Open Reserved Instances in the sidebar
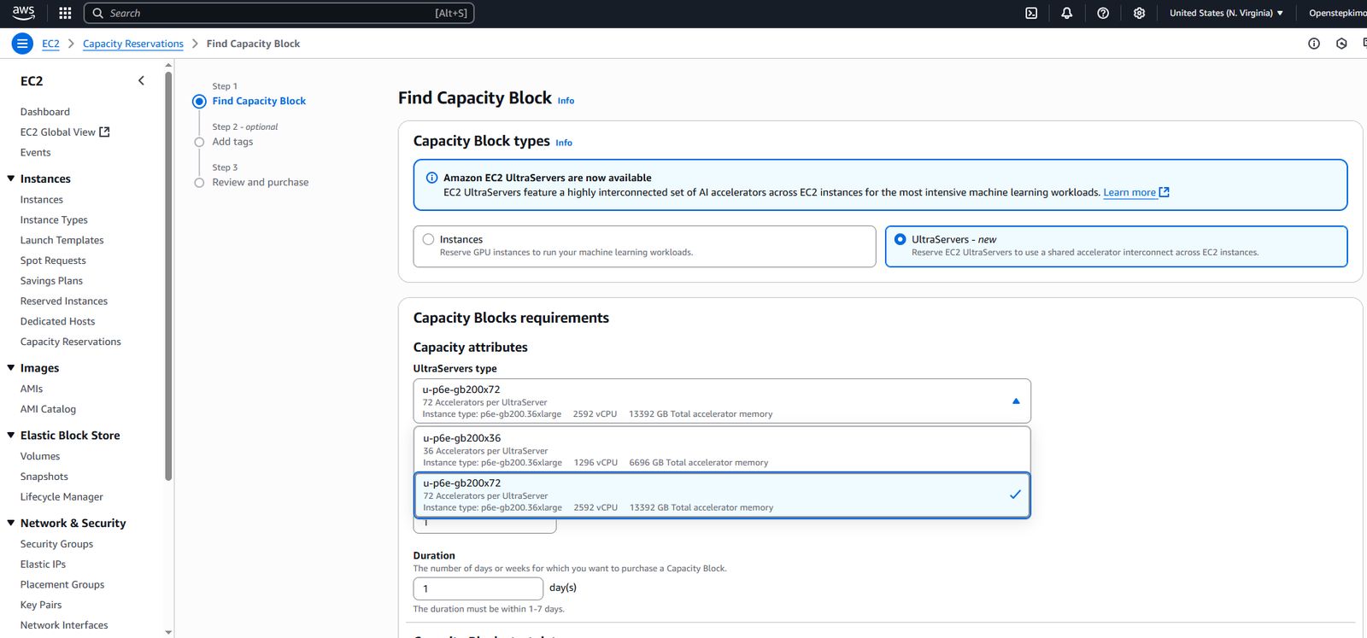Screen dimensions: 1367x638 click(64, 301)
